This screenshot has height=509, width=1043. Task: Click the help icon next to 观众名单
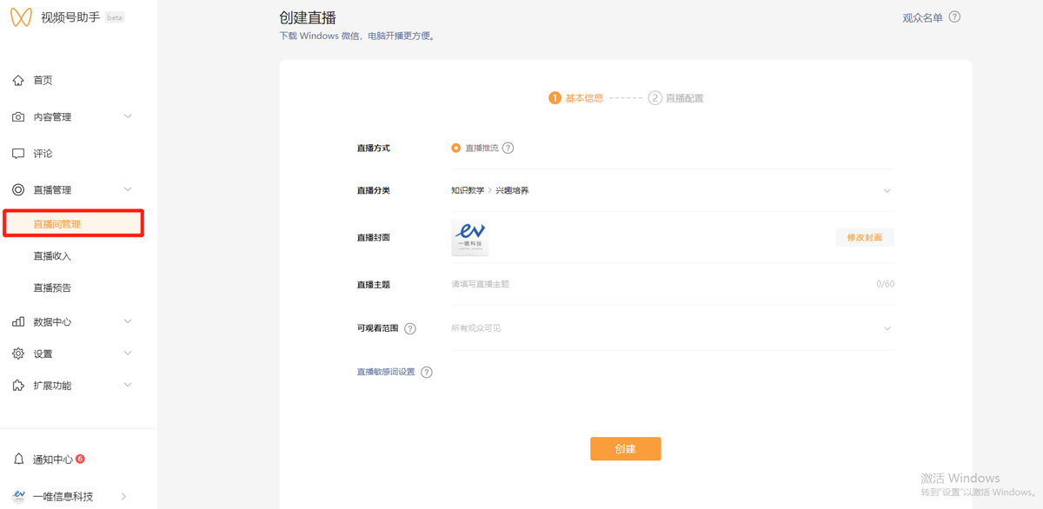(954, 17)
